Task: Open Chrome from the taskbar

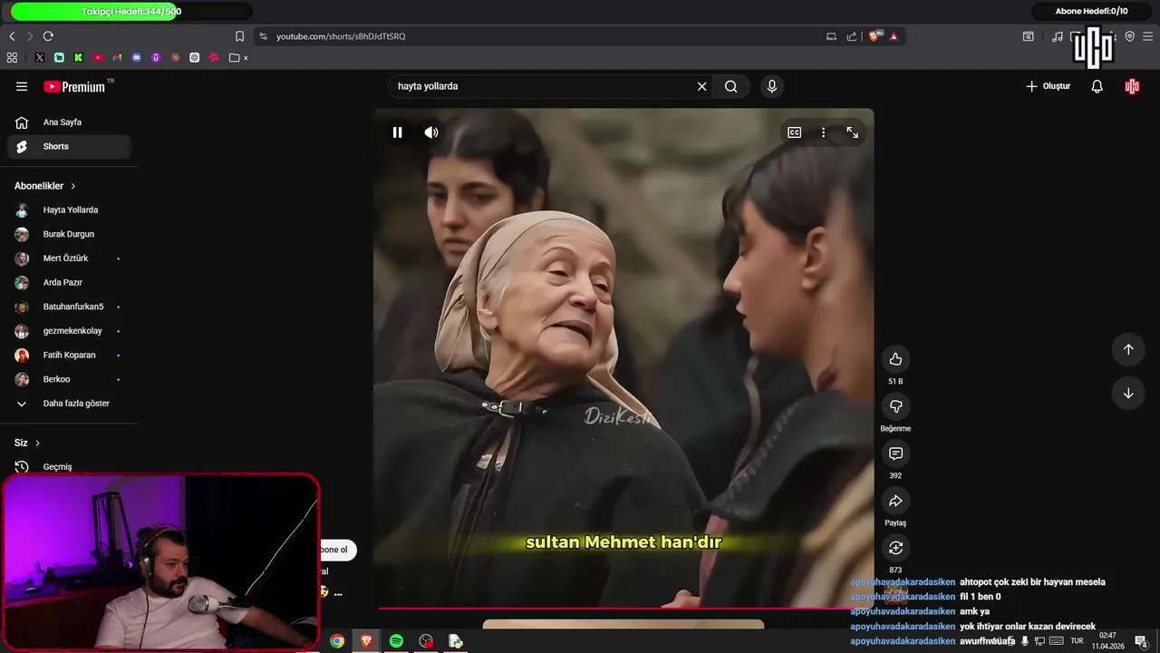Action: [337, 641]
